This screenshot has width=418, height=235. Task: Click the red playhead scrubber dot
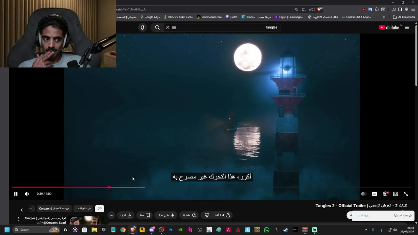[x=109, y=187]
